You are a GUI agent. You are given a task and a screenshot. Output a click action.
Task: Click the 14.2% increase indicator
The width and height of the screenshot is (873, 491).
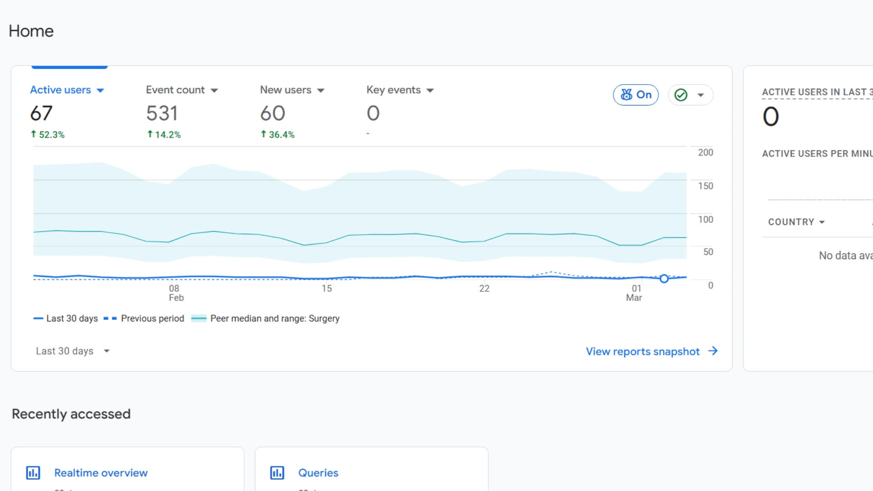164,135
